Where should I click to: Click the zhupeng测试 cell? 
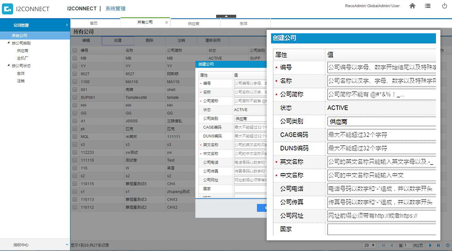[178, 192]
